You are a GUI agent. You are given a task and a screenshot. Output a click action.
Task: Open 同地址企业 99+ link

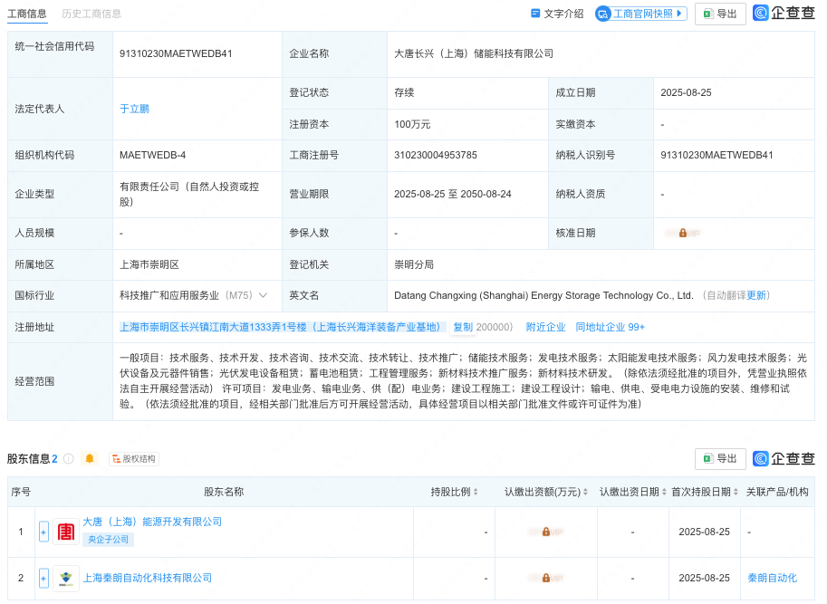tap(610, 327)
